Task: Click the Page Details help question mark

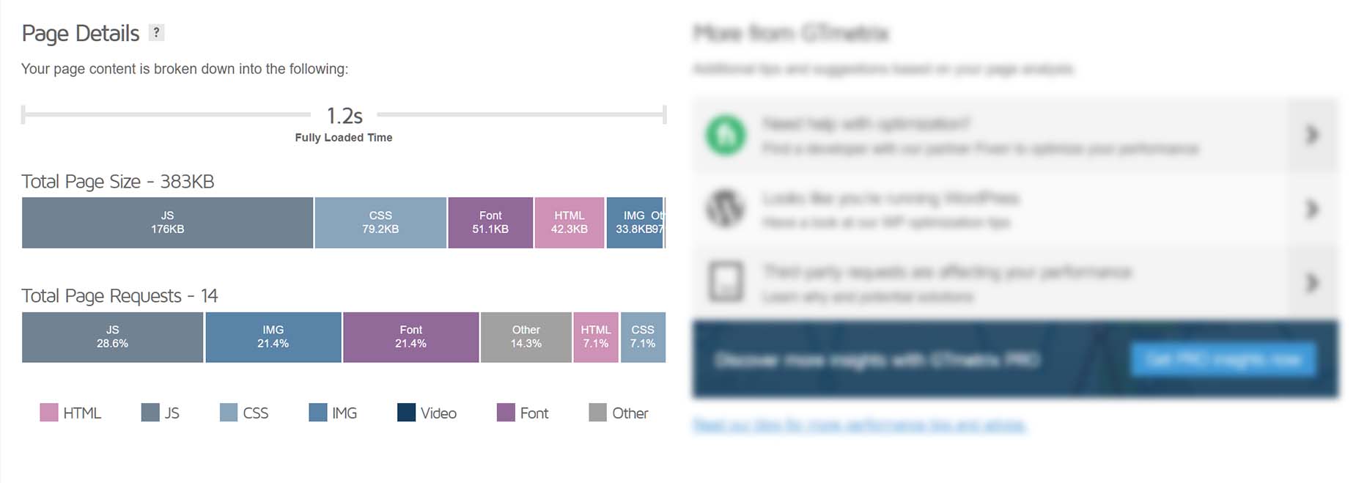Action: [x=156, y=32]
